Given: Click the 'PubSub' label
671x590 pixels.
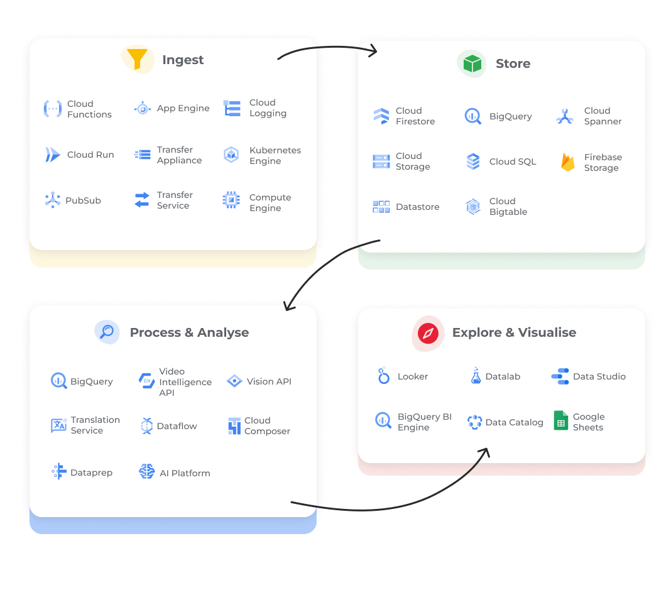Looking at the screenshot, I should click(83, 200).
